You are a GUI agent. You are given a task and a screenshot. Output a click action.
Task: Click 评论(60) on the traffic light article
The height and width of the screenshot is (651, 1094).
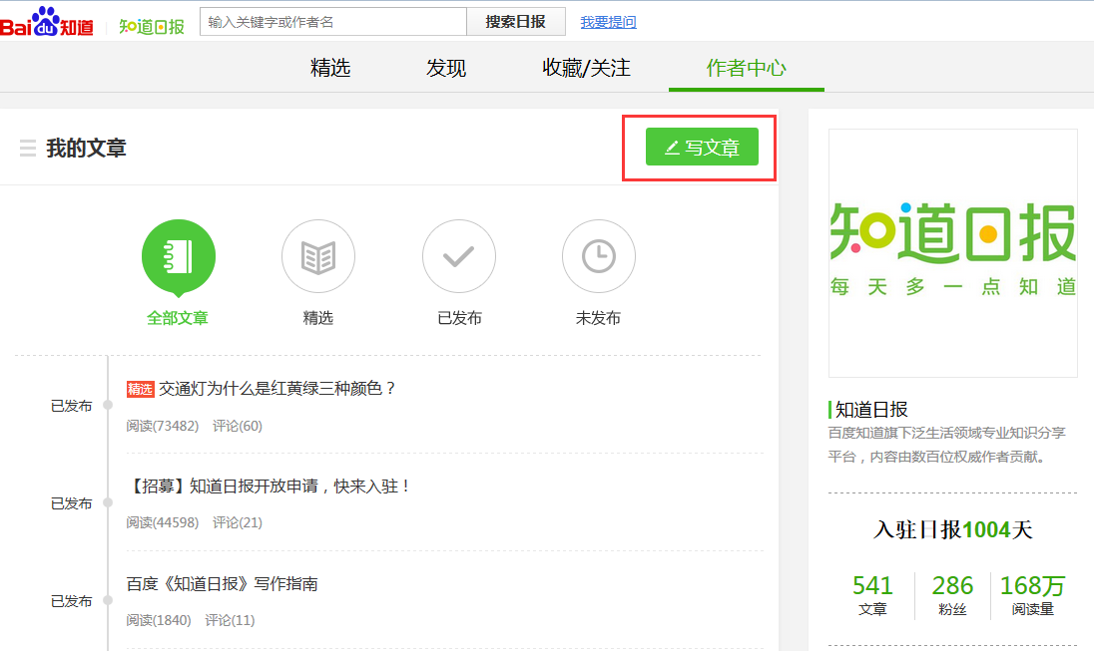tap(238, 426)
